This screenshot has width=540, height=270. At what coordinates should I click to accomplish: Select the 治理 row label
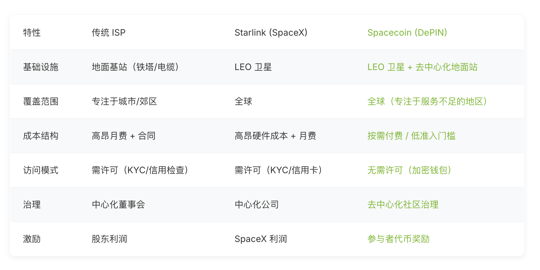tap(32, 204)
